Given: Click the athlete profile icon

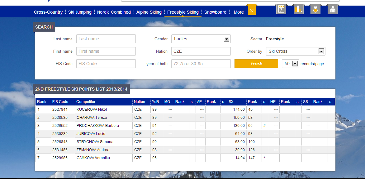Looking at the screenshot, I should [x=332, y=9].
